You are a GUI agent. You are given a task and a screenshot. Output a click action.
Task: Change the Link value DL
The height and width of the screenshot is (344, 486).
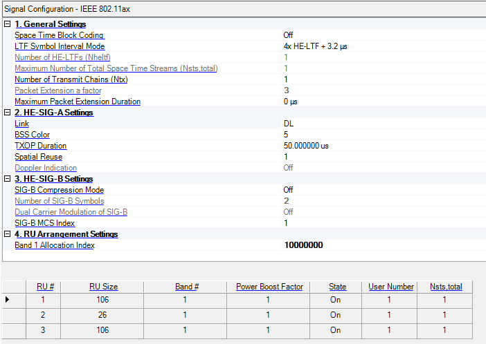(289, 124)
